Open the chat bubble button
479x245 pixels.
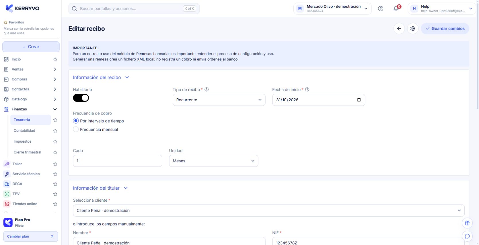pos(467,236)
